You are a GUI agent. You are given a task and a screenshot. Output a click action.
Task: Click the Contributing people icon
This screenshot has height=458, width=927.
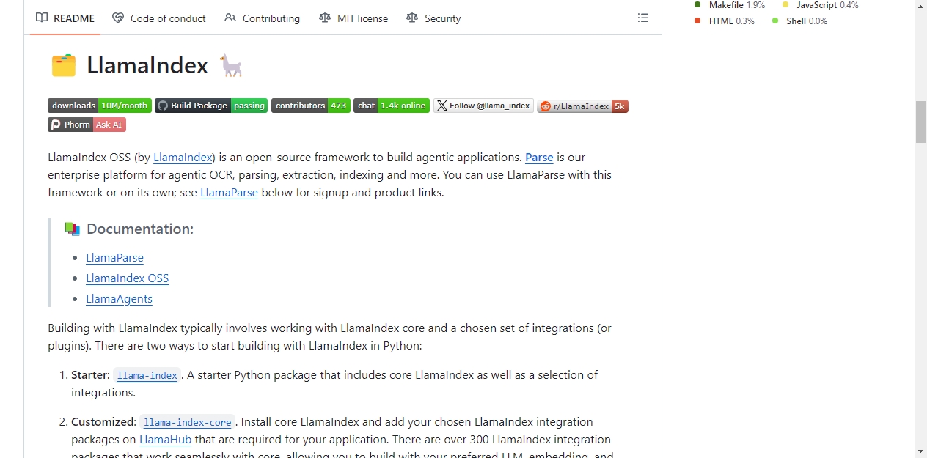230,18
